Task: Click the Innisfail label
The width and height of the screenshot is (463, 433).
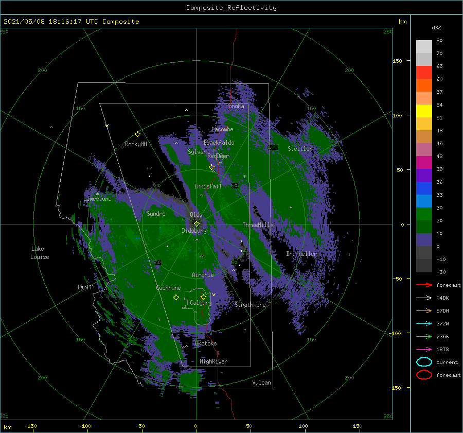Action: pos(208,186)
